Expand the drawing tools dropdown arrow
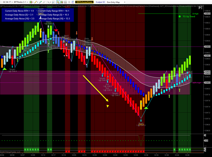The height and width of the screenshot is (157, 212). [38, 2]
